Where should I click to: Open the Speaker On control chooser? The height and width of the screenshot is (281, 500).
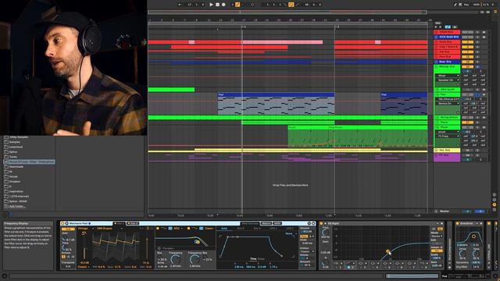tap(448, 80)
